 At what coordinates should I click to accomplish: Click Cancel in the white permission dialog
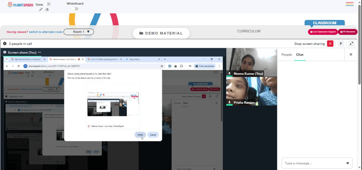(x=153, y=135)
